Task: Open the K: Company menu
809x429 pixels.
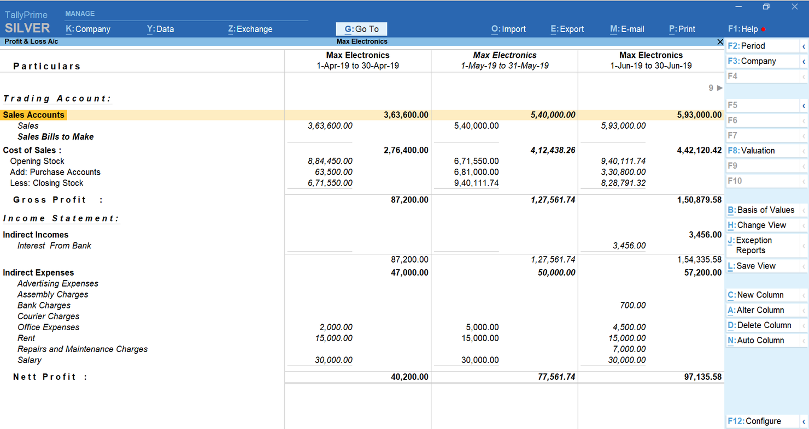Action: (87, 29)
